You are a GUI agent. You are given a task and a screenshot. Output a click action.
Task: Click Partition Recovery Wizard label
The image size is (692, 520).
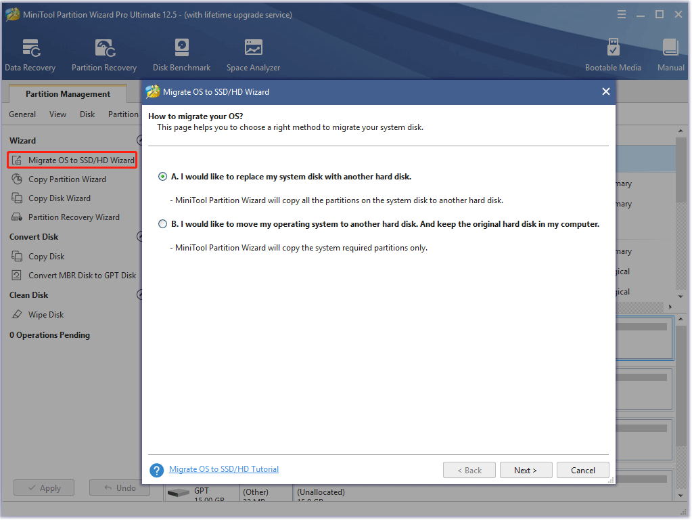[74, 217]
